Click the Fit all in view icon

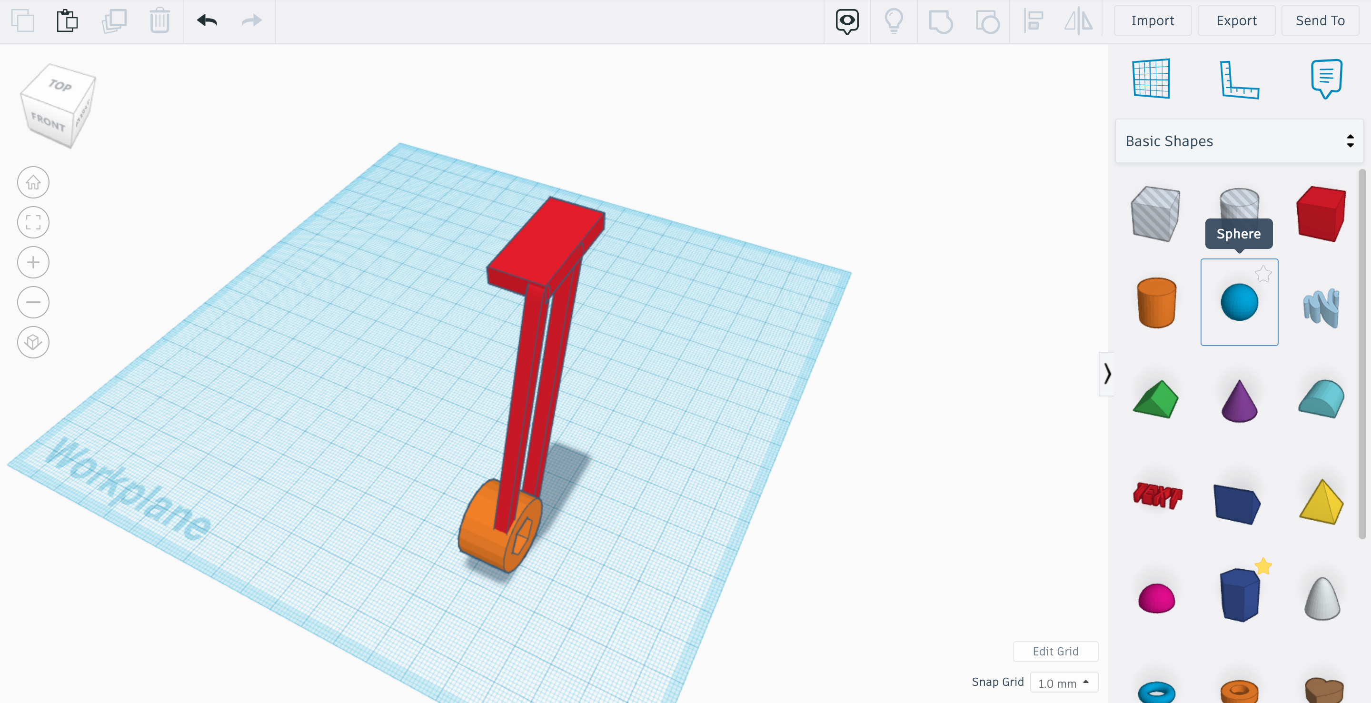click(33, 222)
